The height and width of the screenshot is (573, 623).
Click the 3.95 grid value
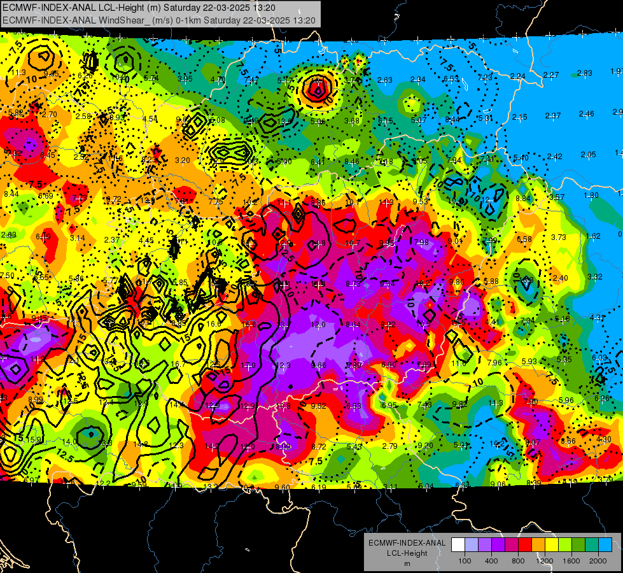pos(185,79)
